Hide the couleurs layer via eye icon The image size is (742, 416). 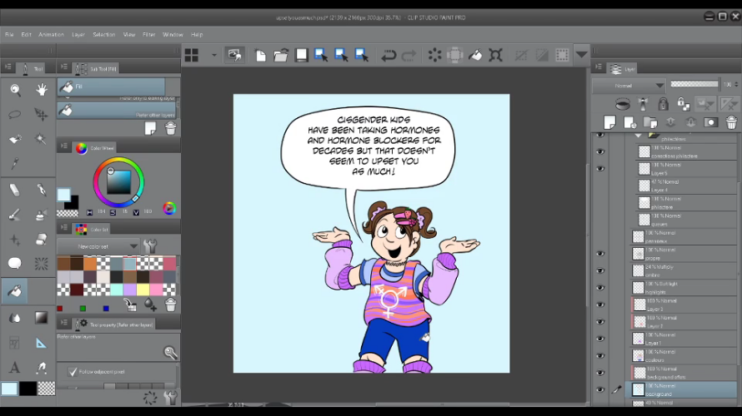click(x=600, y=355)
